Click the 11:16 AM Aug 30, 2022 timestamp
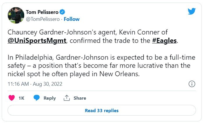This screenshot has width=205, height=124. 35,84
